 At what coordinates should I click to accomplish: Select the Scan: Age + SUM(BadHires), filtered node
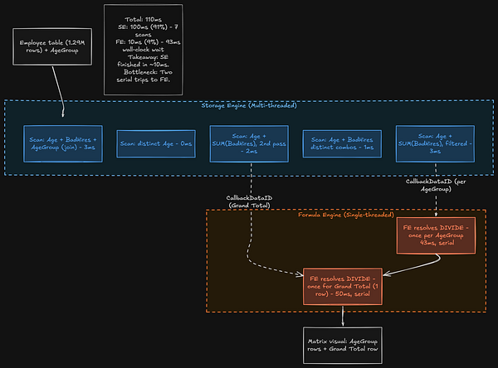point(435,143)
